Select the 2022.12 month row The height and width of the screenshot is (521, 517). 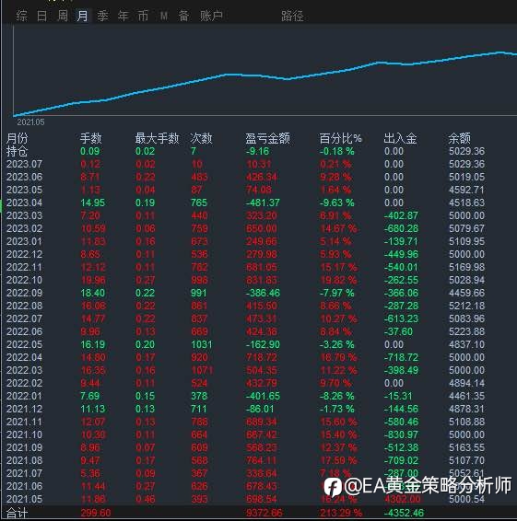coord(245,255)
